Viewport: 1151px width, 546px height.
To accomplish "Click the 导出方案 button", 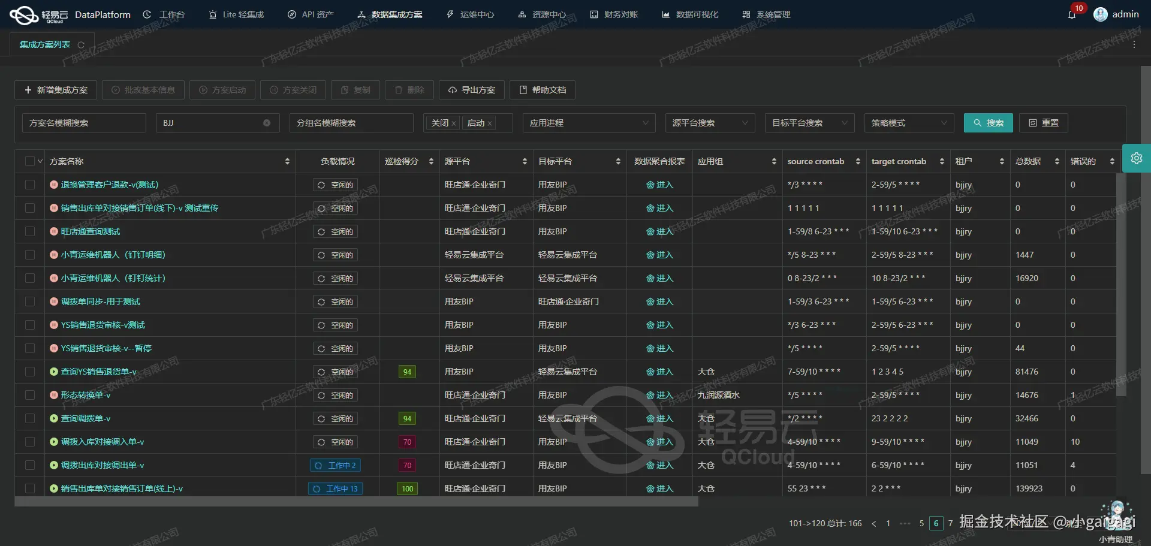I will (x=471, y=90).
